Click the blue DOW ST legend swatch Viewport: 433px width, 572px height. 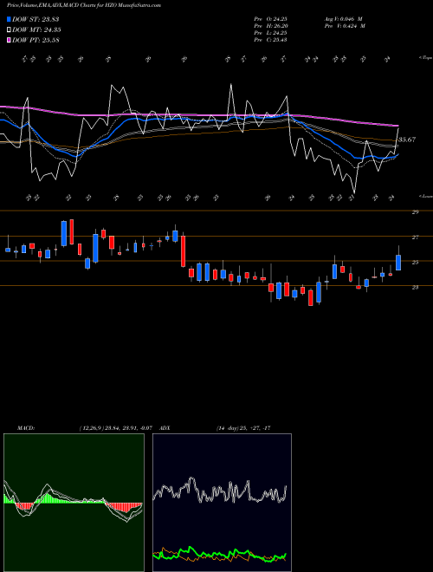click(x=10, y=19)
